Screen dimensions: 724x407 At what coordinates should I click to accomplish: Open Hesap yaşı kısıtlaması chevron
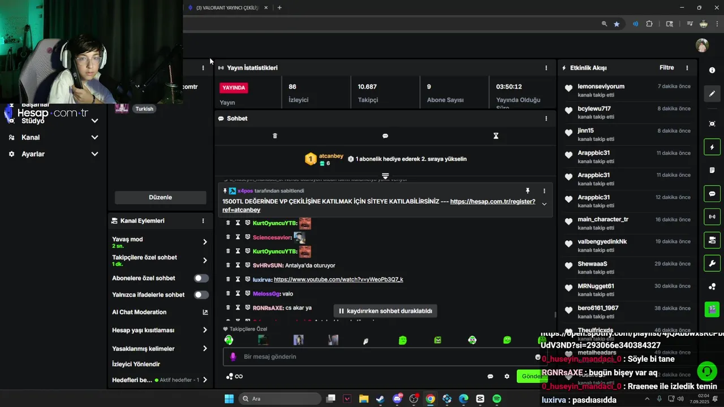[x=205, y=330]
